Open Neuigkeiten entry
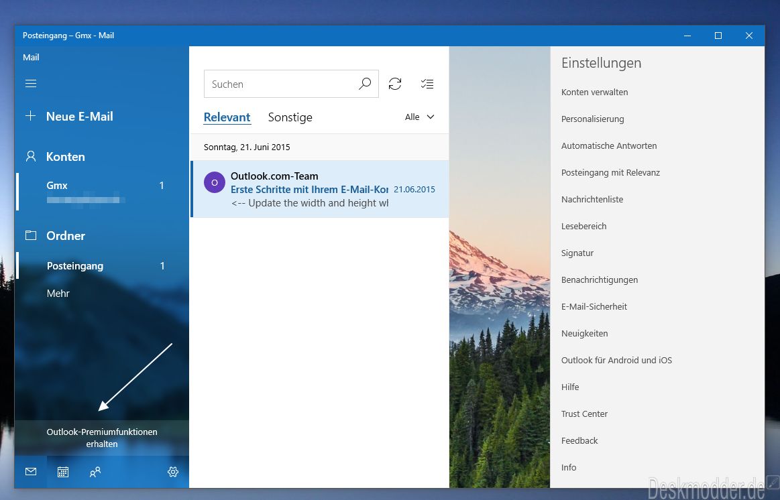The width and height of the screenshot is (780, 500). pos(585,334)
